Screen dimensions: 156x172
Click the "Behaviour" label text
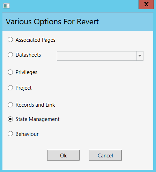[27, 134]
